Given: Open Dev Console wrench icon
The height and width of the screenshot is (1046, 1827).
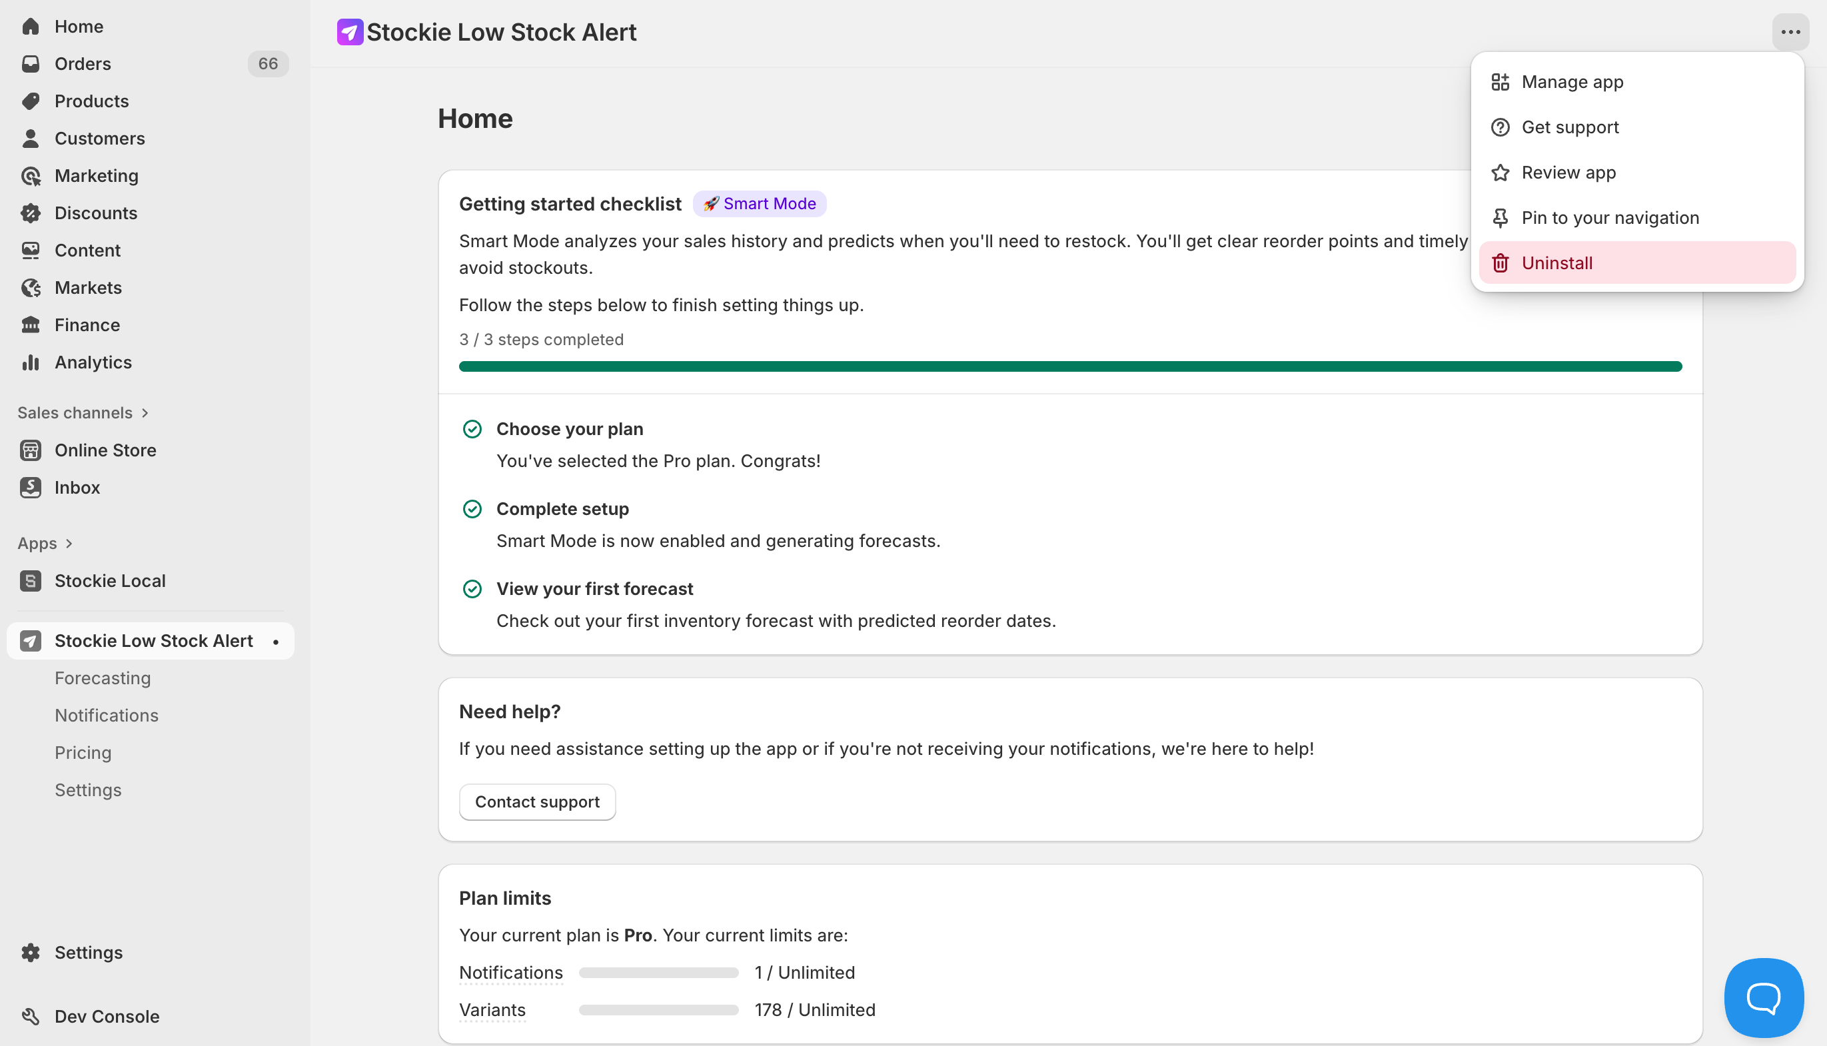Looking at the screenshot, I should coord(30,1016).
